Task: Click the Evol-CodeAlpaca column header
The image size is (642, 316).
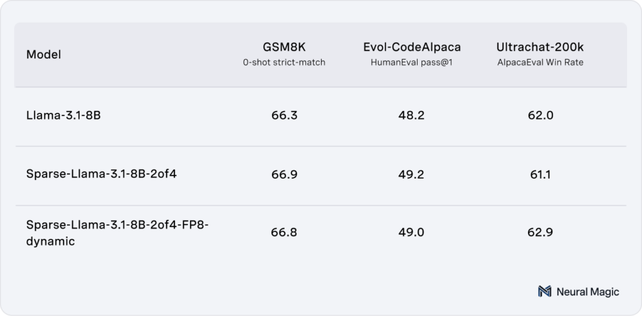Action: (412, 48)
